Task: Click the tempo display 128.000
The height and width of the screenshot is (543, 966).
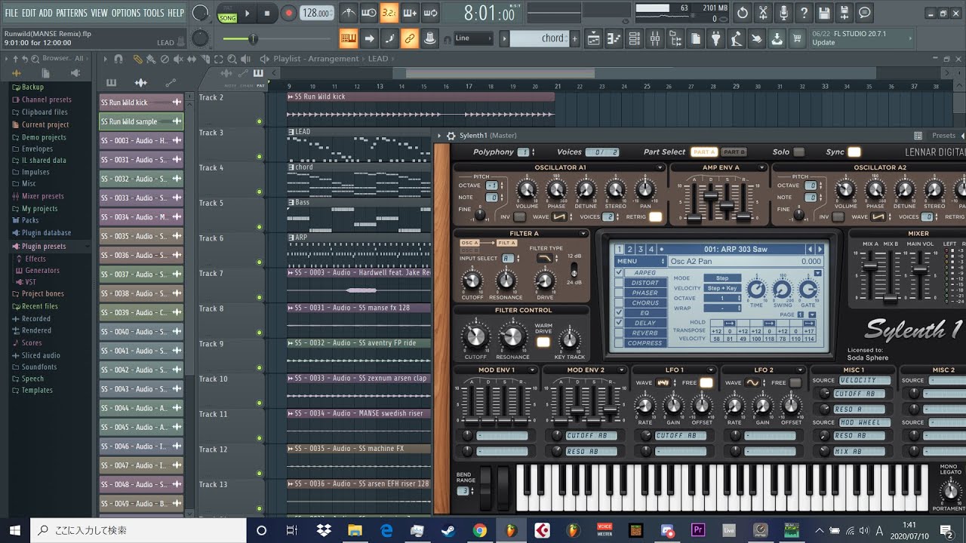Action: tap(316, 13)
